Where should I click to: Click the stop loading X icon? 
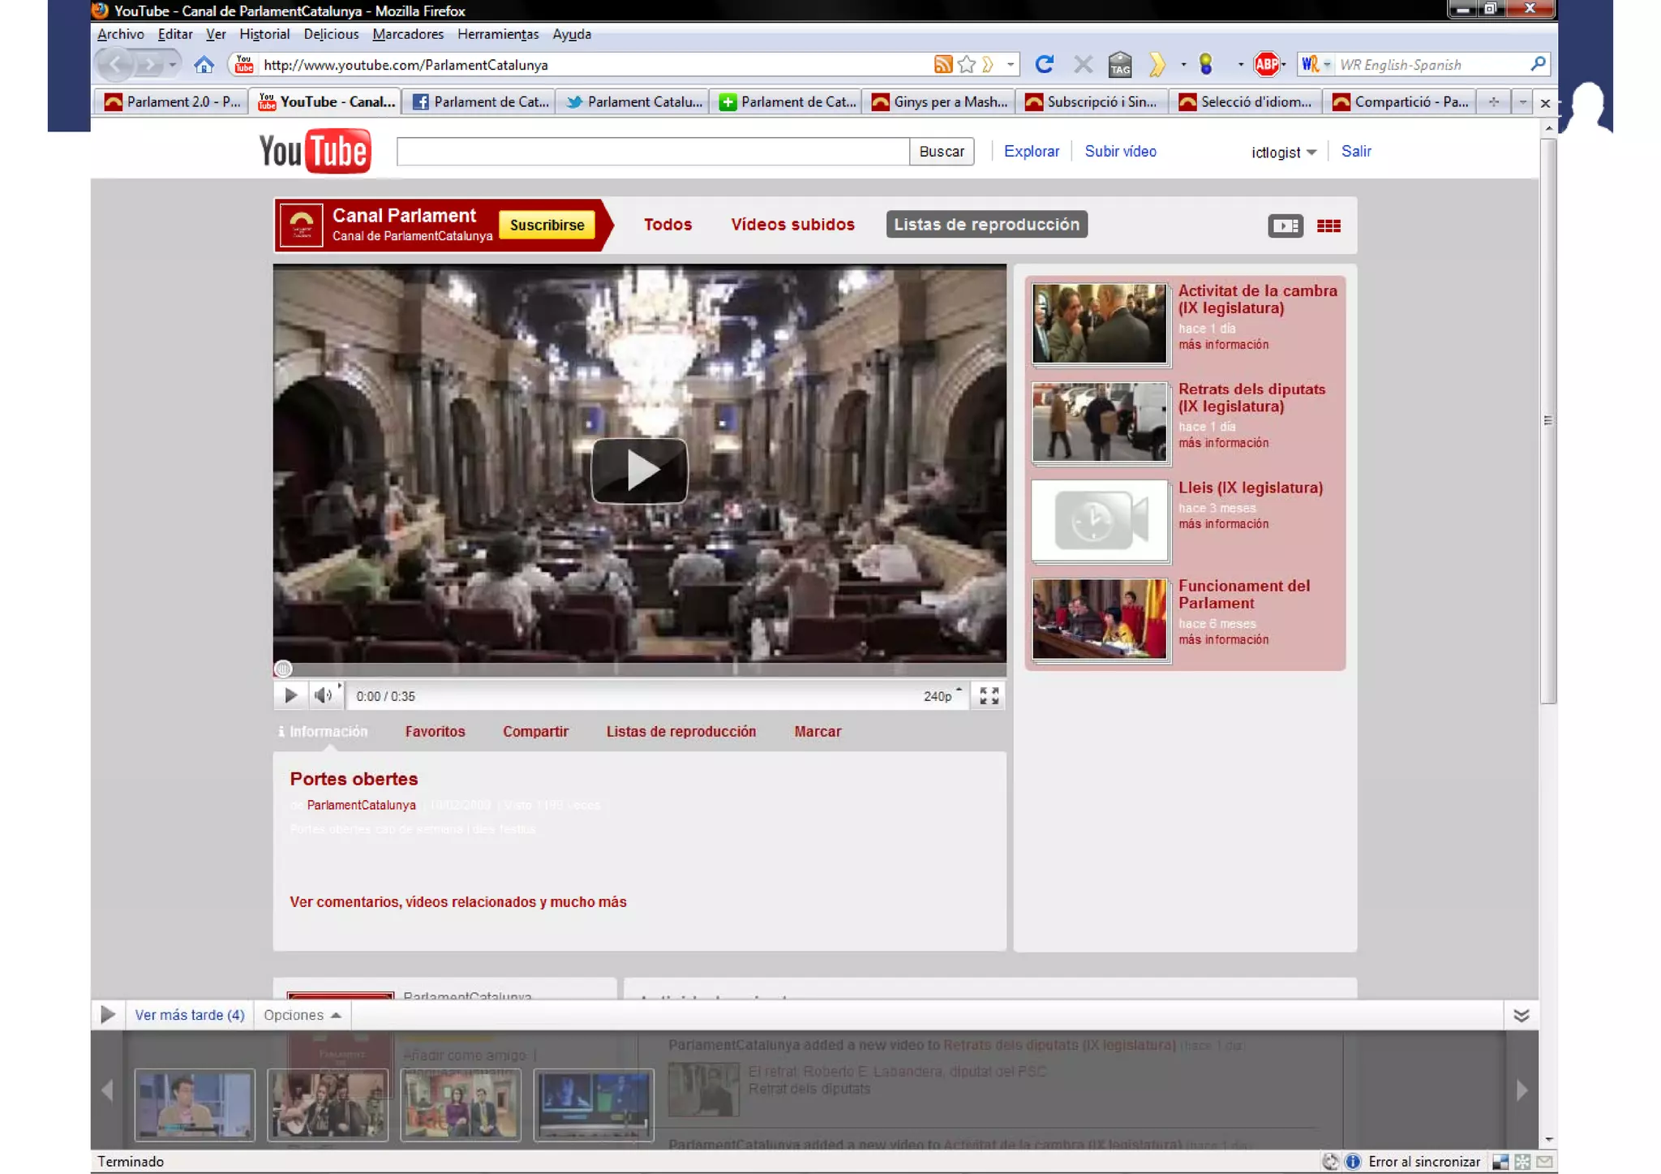[1083, 64]
